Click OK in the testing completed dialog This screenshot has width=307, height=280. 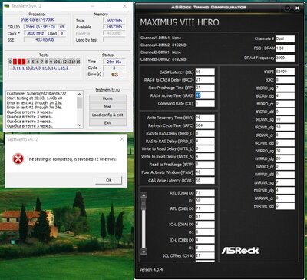pyautogui.click(x=108, y=180)
